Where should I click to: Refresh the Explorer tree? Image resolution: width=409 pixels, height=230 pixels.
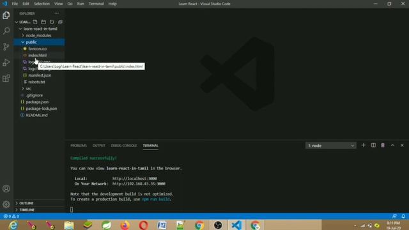click(x=52, y=22)
